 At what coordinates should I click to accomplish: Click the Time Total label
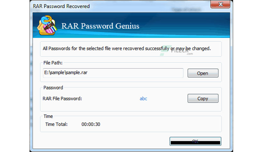pos(56,124)
